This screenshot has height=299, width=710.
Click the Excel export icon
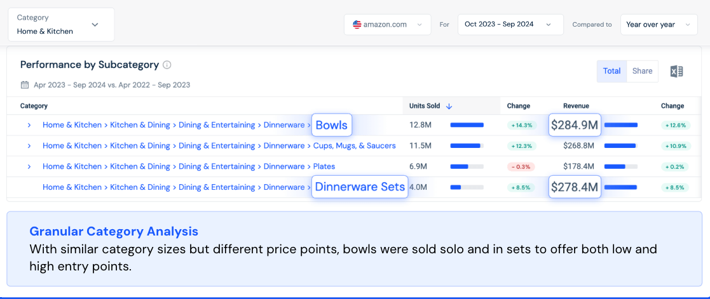(677, 72)
